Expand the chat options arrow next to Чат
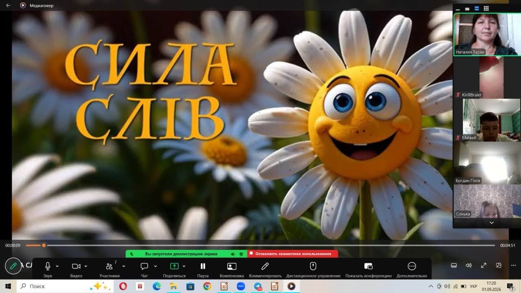Screen dimensions: 521x293 [x=155, y=266]
